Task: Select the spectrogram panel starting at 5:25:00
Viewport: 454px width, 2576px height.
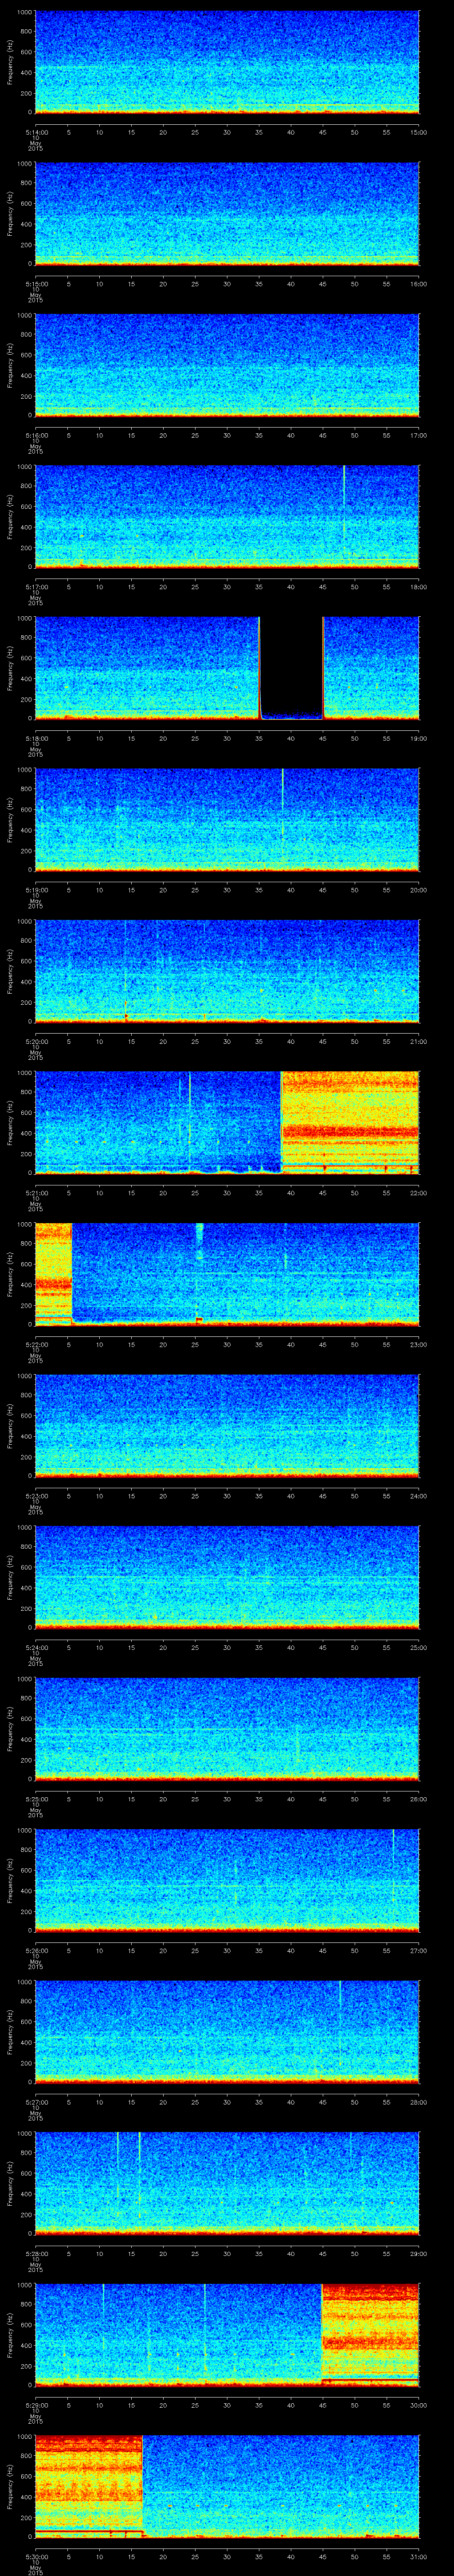Action: click(x=227, y=1729)
